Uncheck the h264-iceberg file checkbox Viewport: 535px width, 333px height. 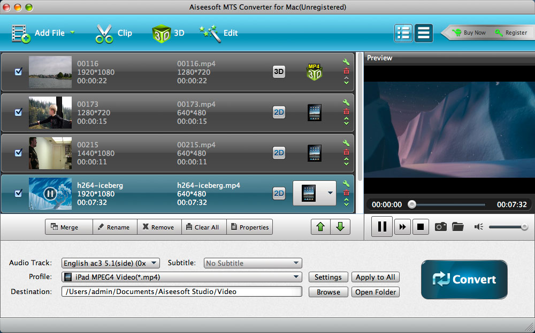click(x=18, y=193)
